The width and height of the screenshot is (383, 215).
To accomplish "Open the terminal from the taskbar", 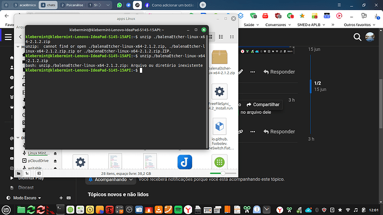I will click(x=60, y=209).
